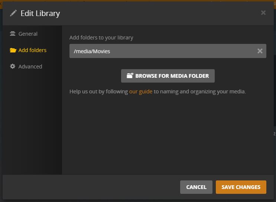The image size is (276, 202).
Task: Open the General settings tab
Action: 23,33
